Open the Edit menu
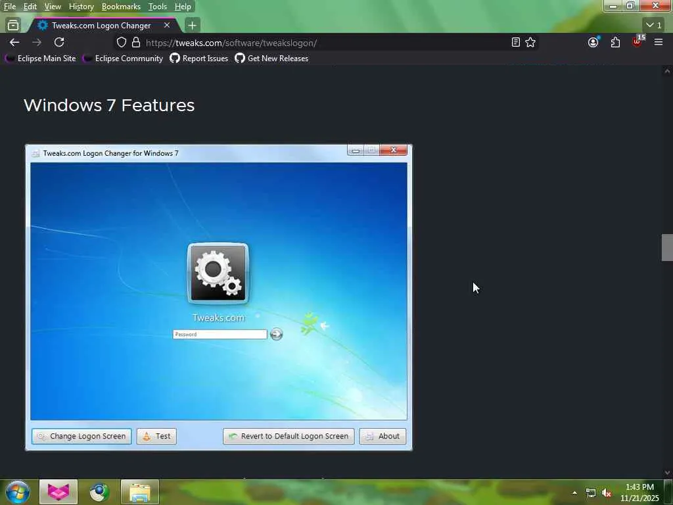 pyautogui.click(x=30, y=7)
